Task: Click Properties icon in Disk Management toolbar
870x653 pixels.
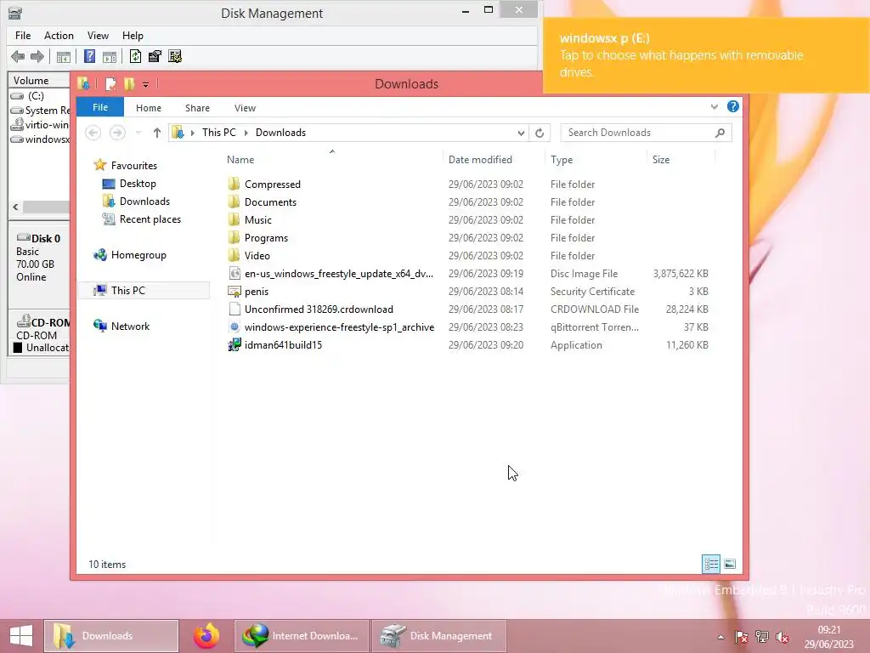Action: click(x=155, y=56)
